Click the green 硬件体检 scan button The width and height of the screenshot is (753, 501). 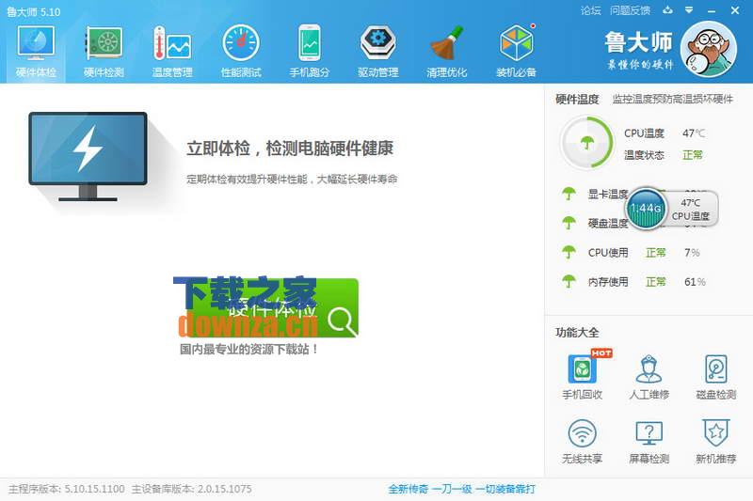(272, 307)
